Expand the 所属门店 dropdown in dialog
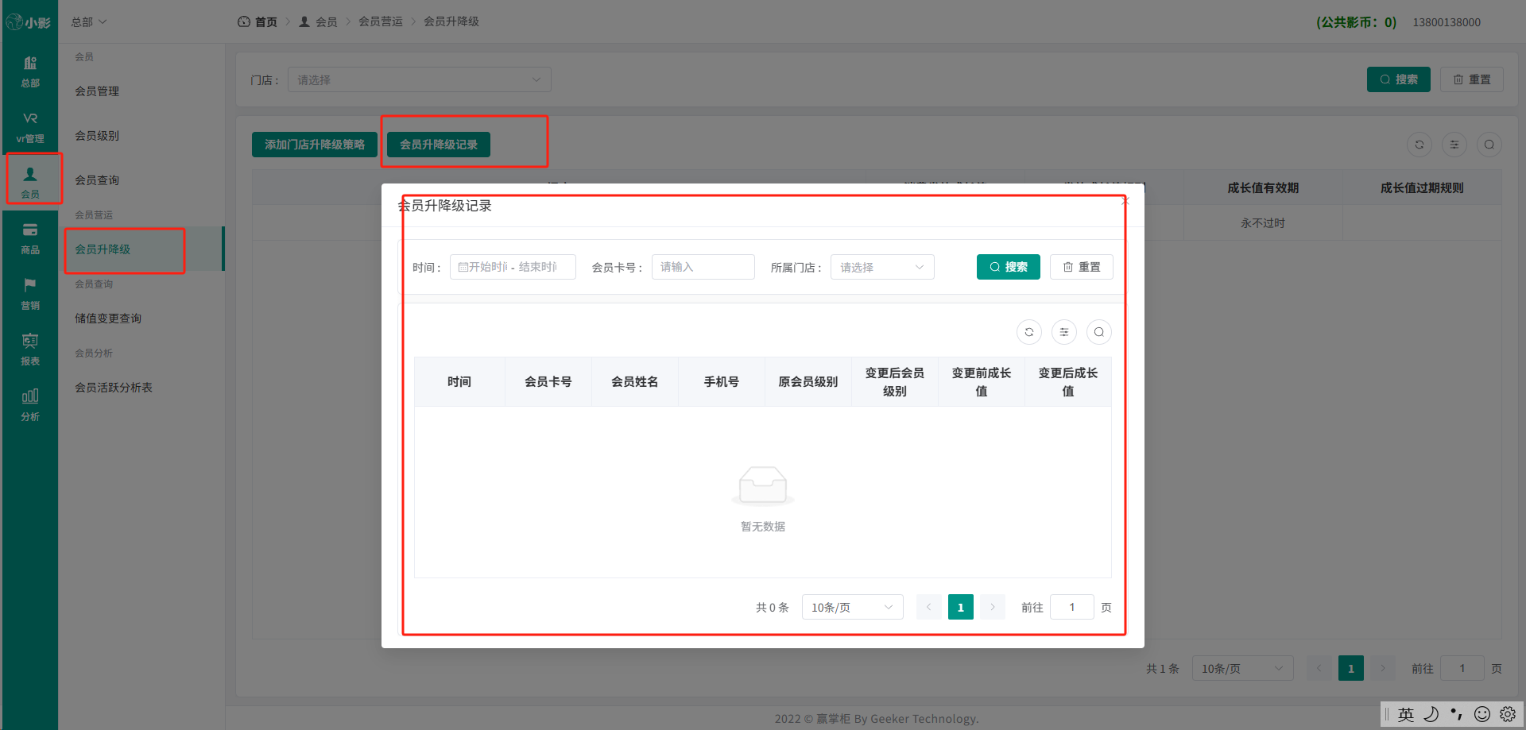 pyautogui.click(x=882, y=267)
